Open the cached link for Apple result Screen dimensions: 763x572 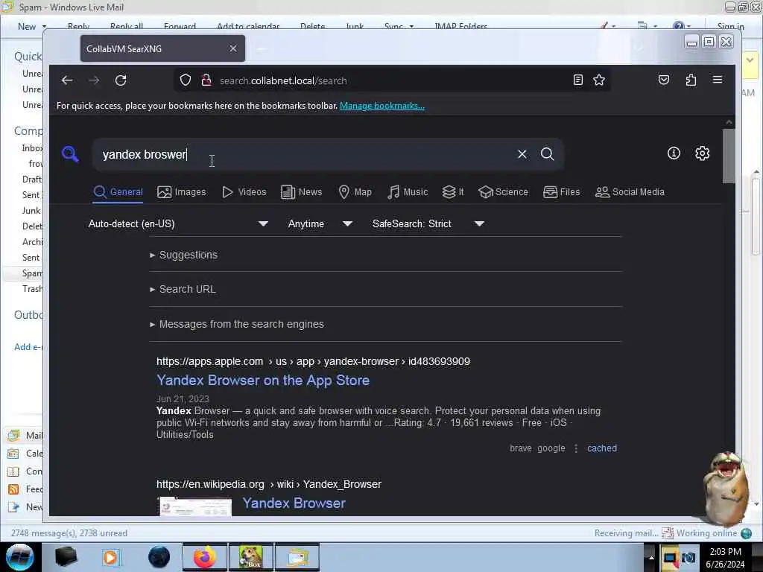[x=602, y=448]
